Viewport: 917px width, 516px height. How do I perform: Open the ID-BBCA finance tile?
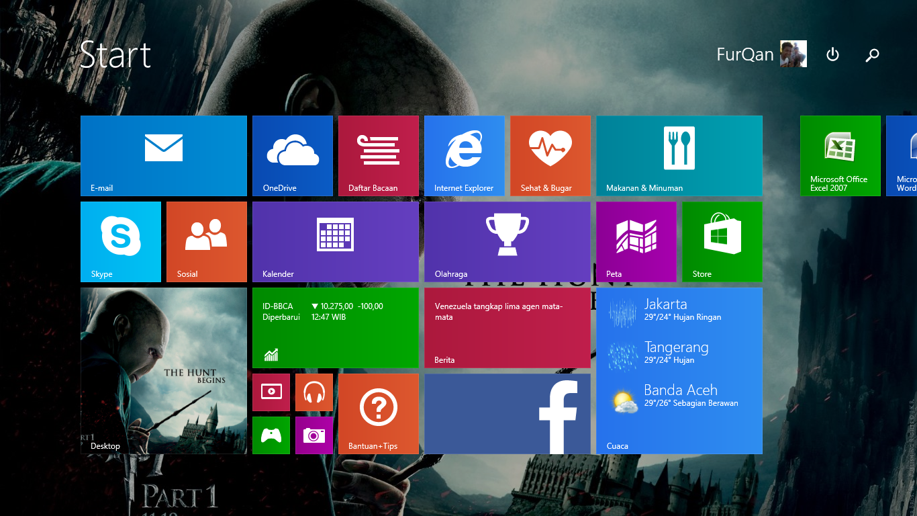(336, 328)
